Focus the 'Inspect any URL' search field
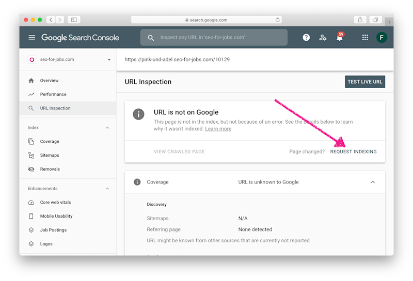 [x=214, y=37]
